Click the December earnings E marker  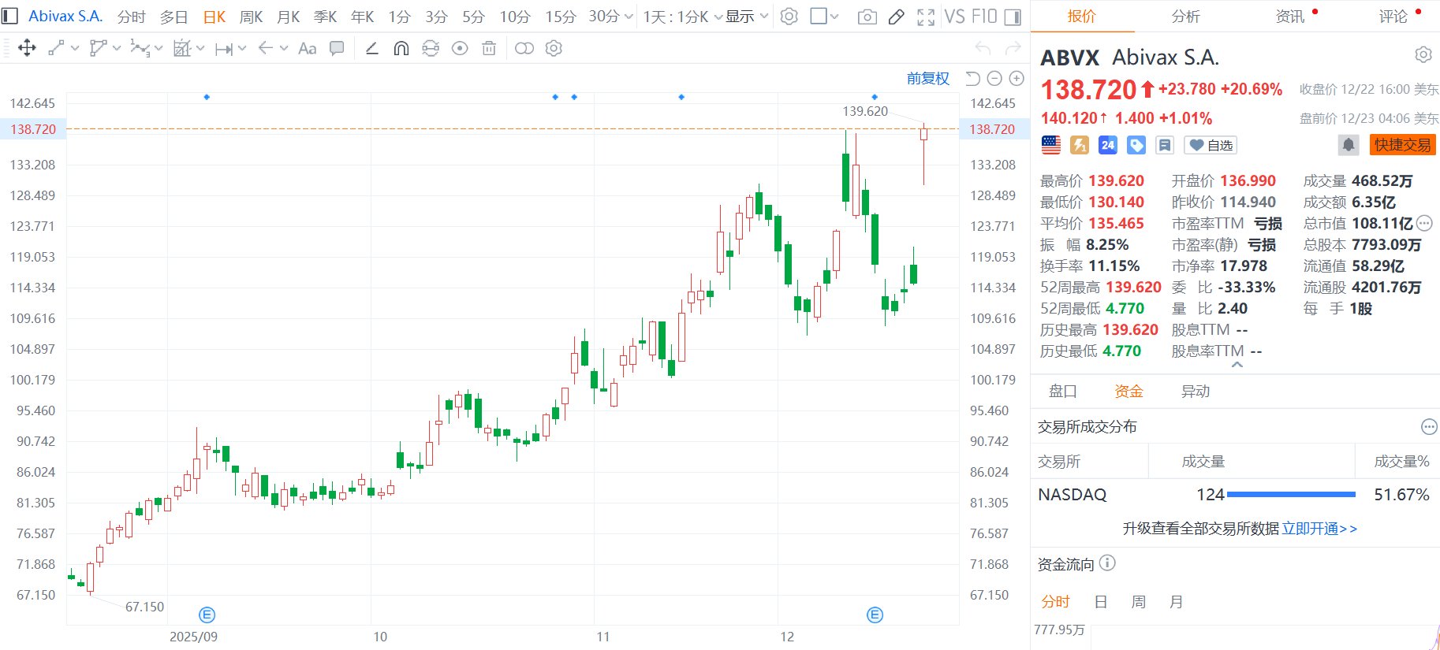(x=875, y=615)
